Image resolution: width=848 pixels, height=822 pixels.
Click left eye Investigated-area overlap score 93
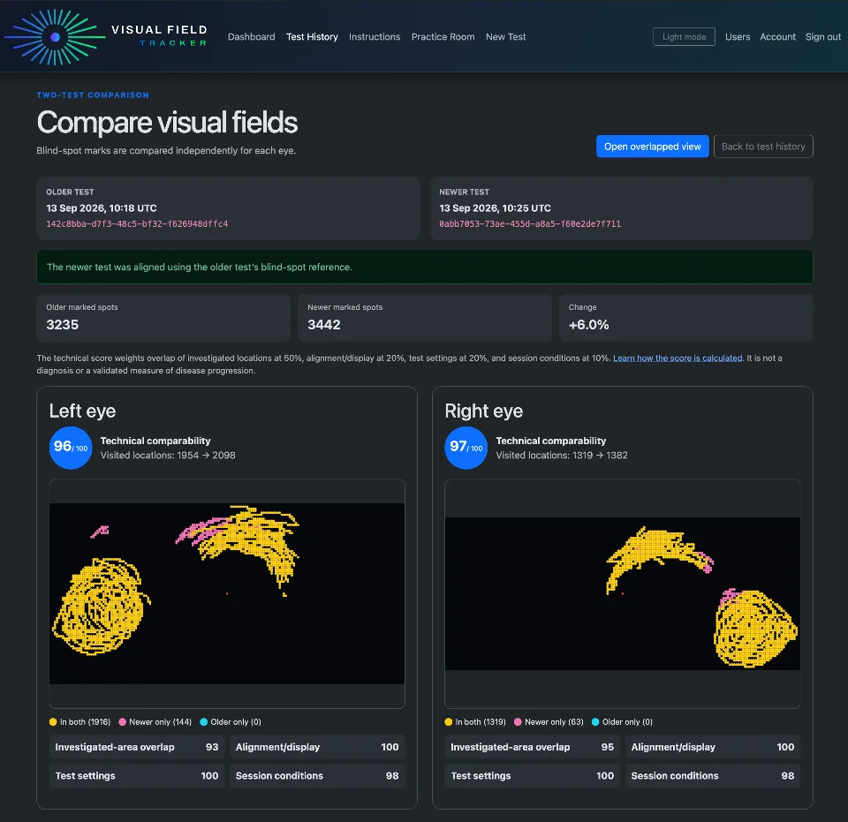tap(212, 747)
